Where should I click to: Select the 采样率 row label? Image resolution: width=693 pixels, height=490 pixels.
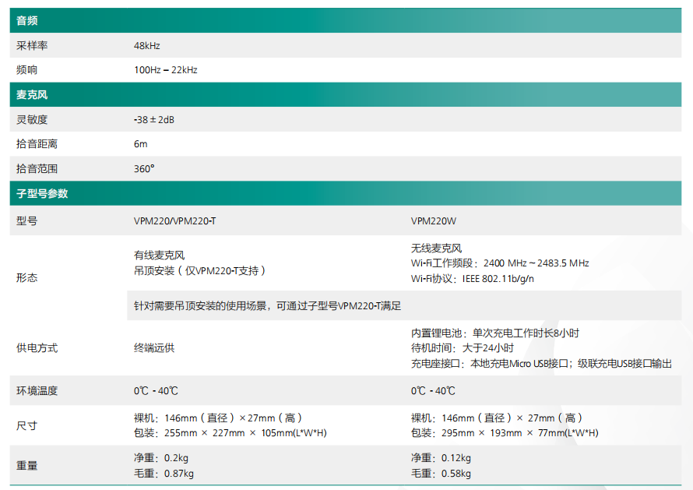tap(32, 45)
